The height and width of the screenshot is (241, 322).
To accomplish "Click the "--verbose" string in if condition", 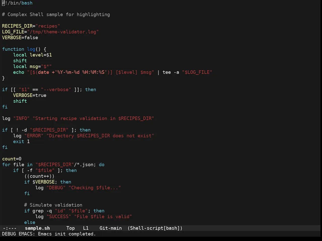I will tap(56, 90).
